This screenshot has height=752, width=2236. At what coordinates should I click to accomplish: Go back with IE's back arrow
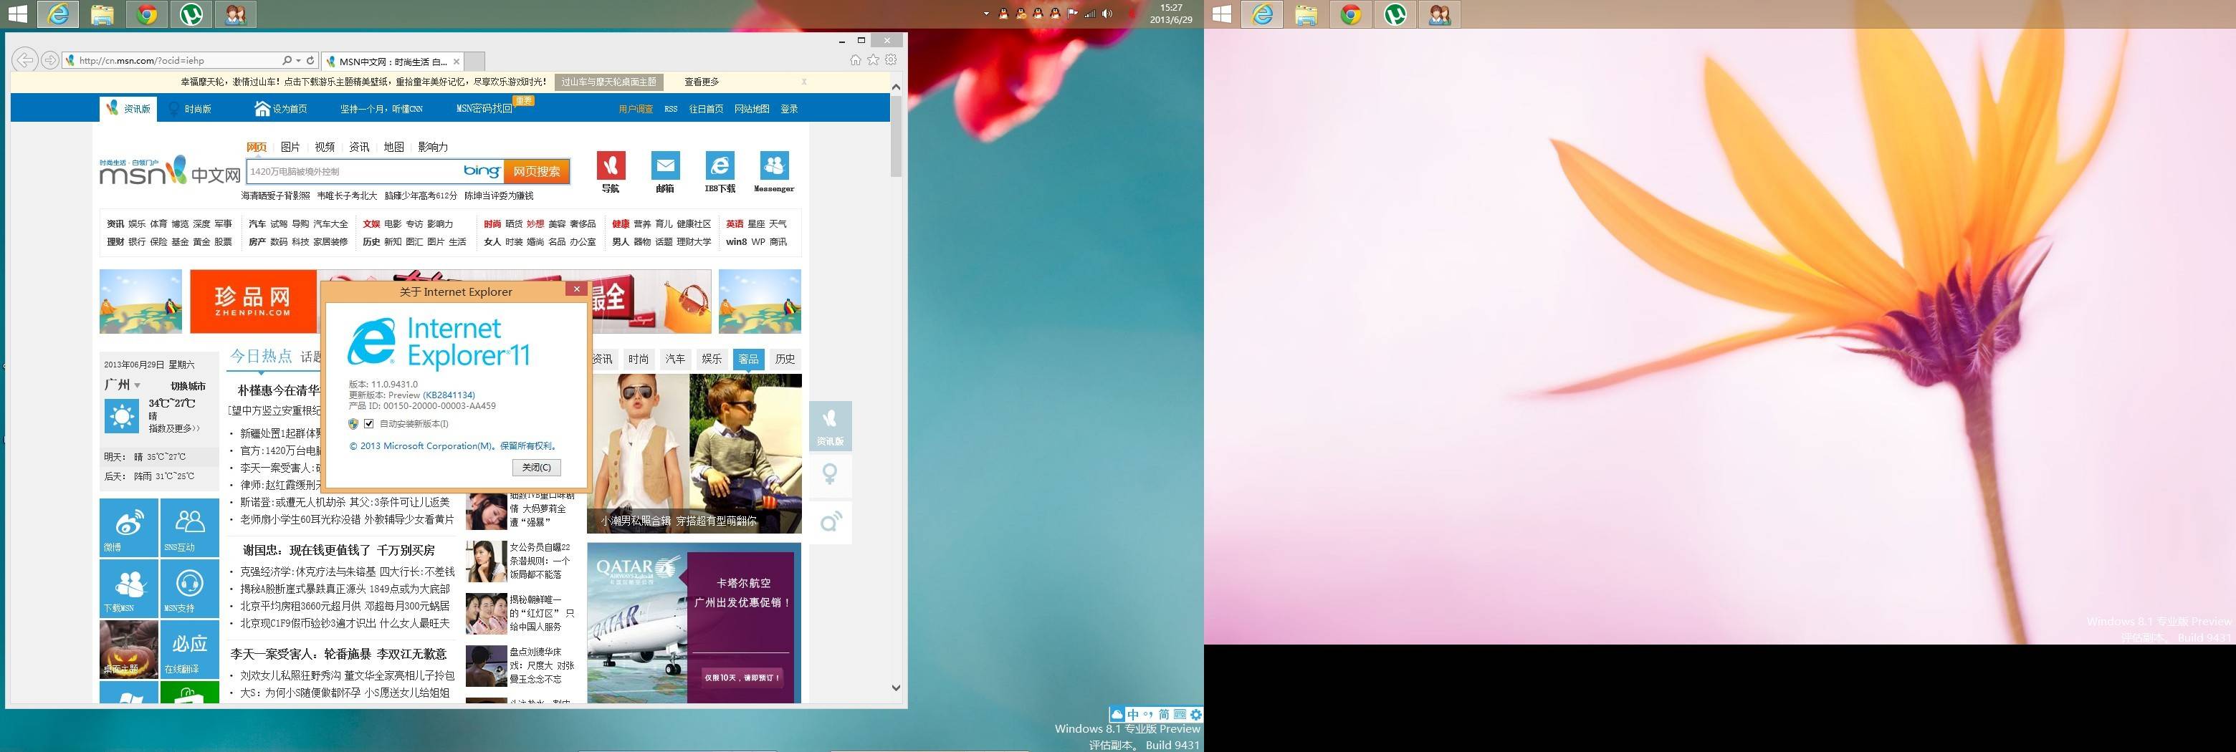(26, 60)
